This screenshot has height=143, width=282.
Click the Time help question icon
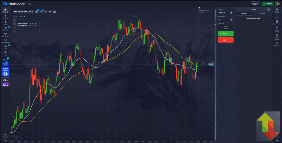click(x=222, y=9)
